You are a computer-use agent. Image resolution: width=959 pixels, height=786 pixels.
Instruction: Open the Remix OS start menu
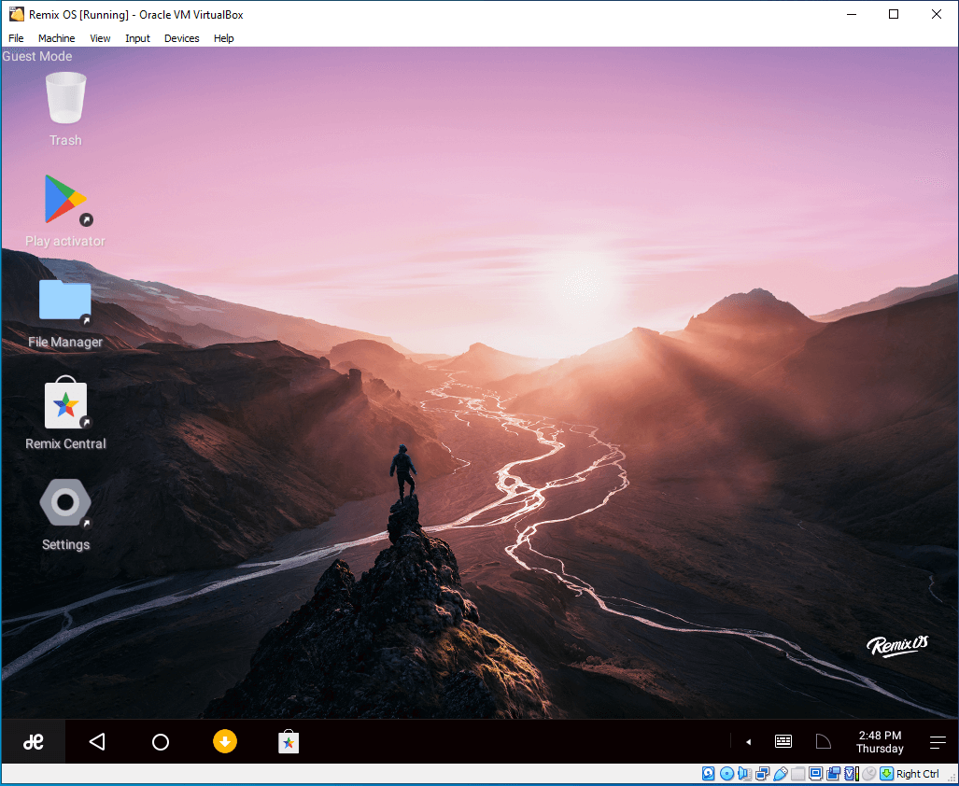[x=34, y=741]
